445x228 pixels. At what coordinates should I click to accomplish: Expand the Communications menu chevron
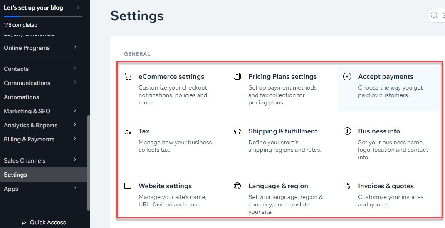pos(75,82)
